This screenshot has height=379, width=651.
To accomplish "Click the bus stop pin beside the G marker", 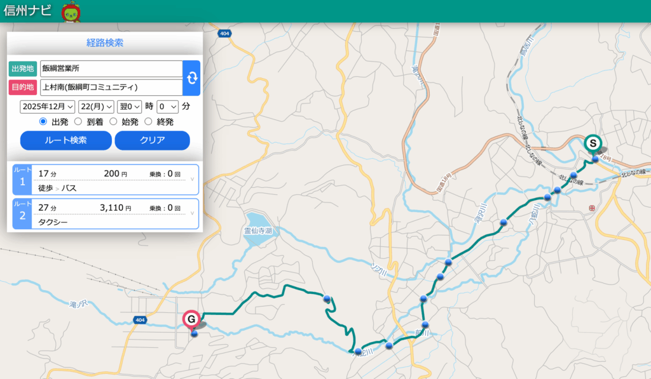I will [x=195, y=333].
